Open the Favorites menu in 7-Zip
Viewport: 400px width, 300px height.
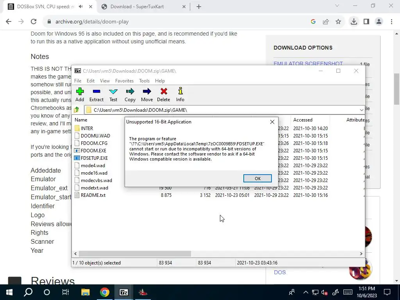(125, 80)
